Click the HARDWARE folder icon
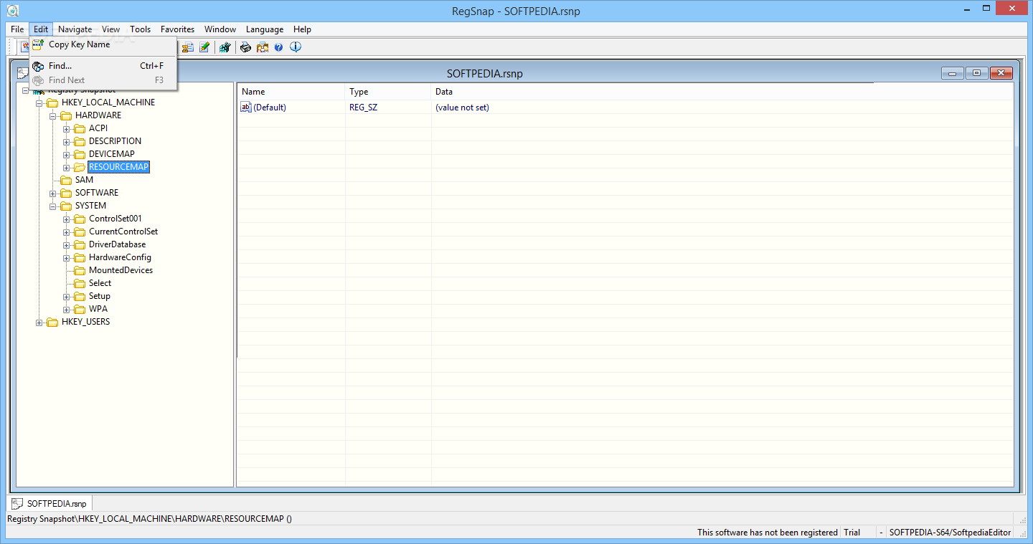This screenshot has width=1033, height=544. (x=66, y=115)
